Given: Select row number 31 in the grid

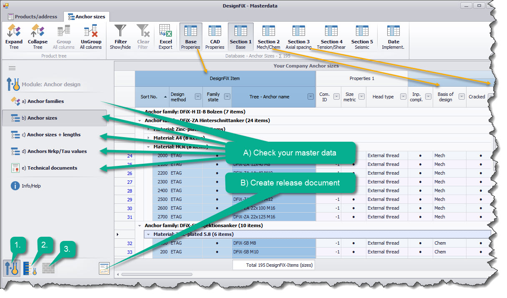Looking at the screenshot, I should (129, 217).
